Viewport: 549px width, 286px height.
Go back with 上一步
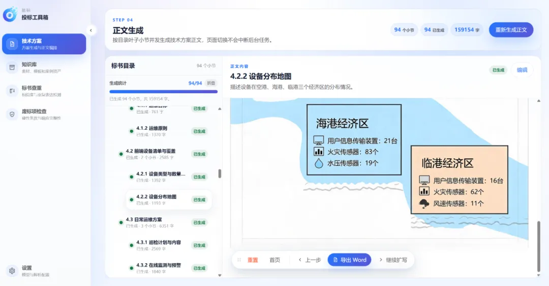coord(310,260)
